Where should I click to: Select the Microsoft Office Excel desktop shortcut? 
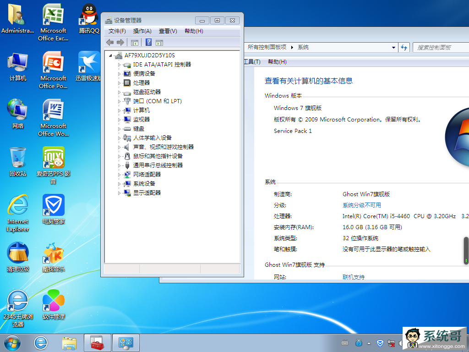coord(53,14)
